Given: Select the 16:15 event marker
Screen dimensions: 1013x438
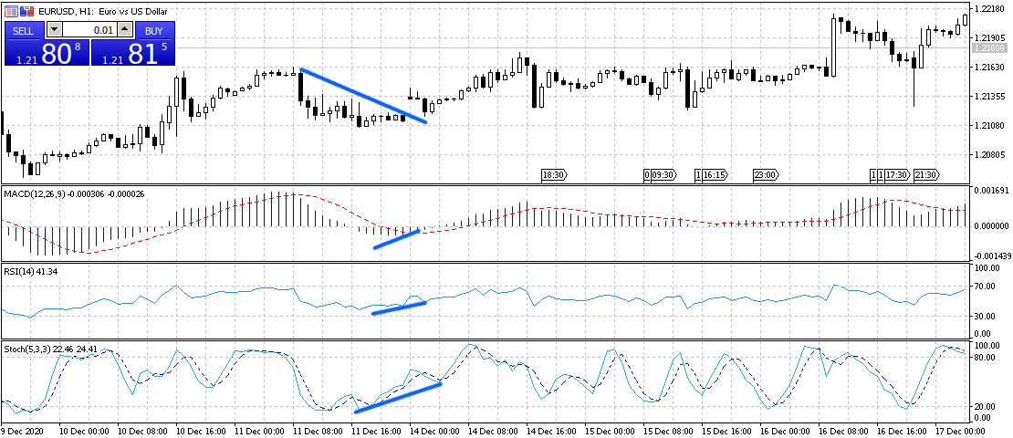Looking at the screenshot, I should point(715,174).
